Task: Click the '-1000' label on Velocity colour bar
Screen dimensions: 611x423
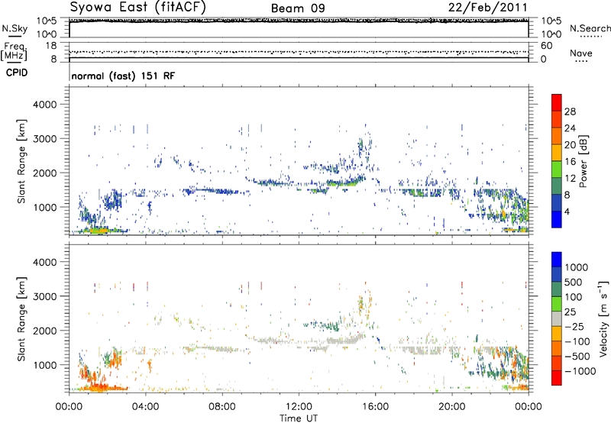Action: click(x=580, y=371)
